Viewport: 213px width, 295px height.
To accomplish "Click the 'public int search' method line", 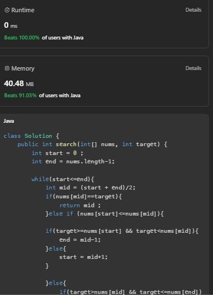I will [92, 144].
